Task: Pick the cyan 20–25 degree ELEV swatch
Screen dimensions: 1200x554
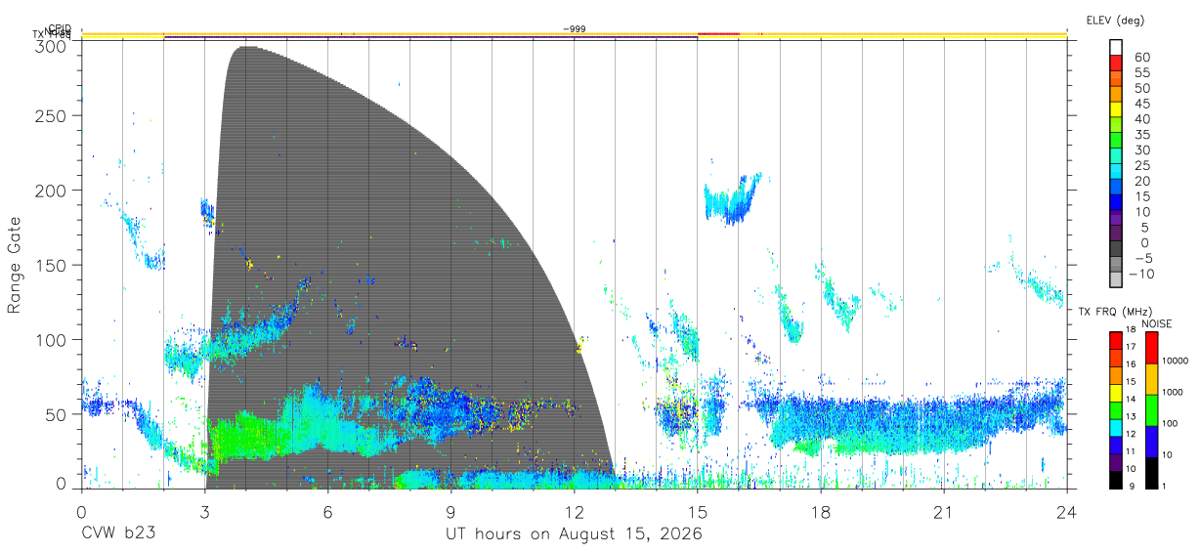Action: [1116, 172]
